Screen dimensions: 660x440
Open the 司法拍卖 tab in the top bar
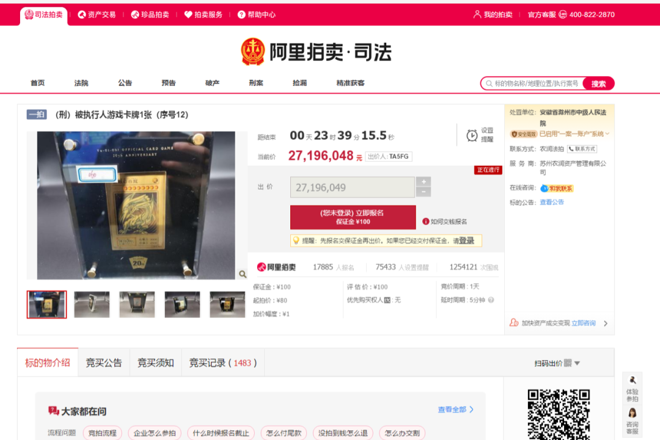coord(44,15)
